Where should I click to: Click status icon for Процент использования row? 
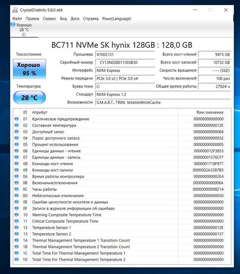point(16,144)
